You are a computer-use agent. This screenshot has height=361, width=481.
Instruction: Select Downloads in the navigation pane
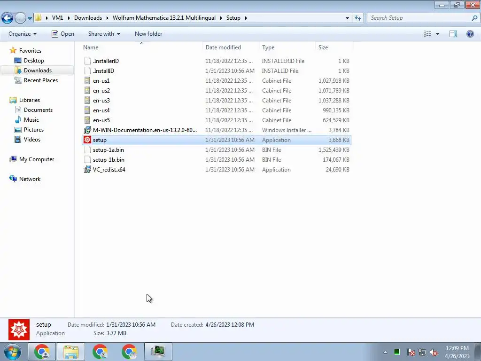pyautogui.click(x=38, y=71)
